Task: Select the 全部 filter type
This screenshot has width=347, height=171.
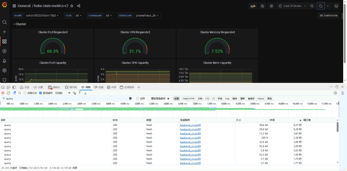Action: 176,99
